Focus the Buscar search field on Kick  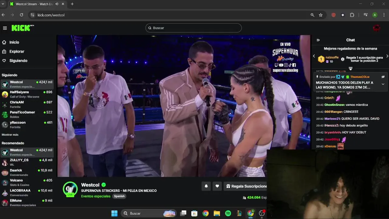coord(194,28)
